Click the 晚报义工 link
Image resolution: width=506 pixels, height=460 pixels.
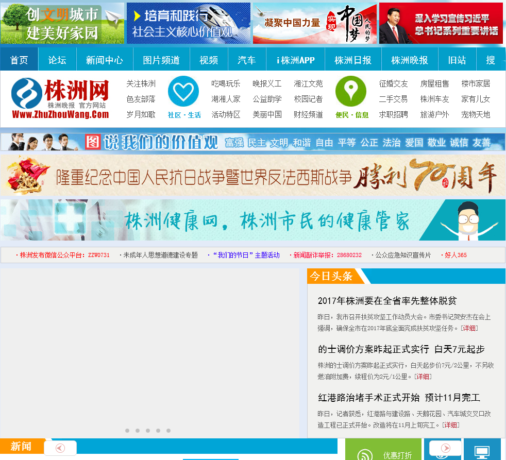pyautogui.click(x=267, y=83)
